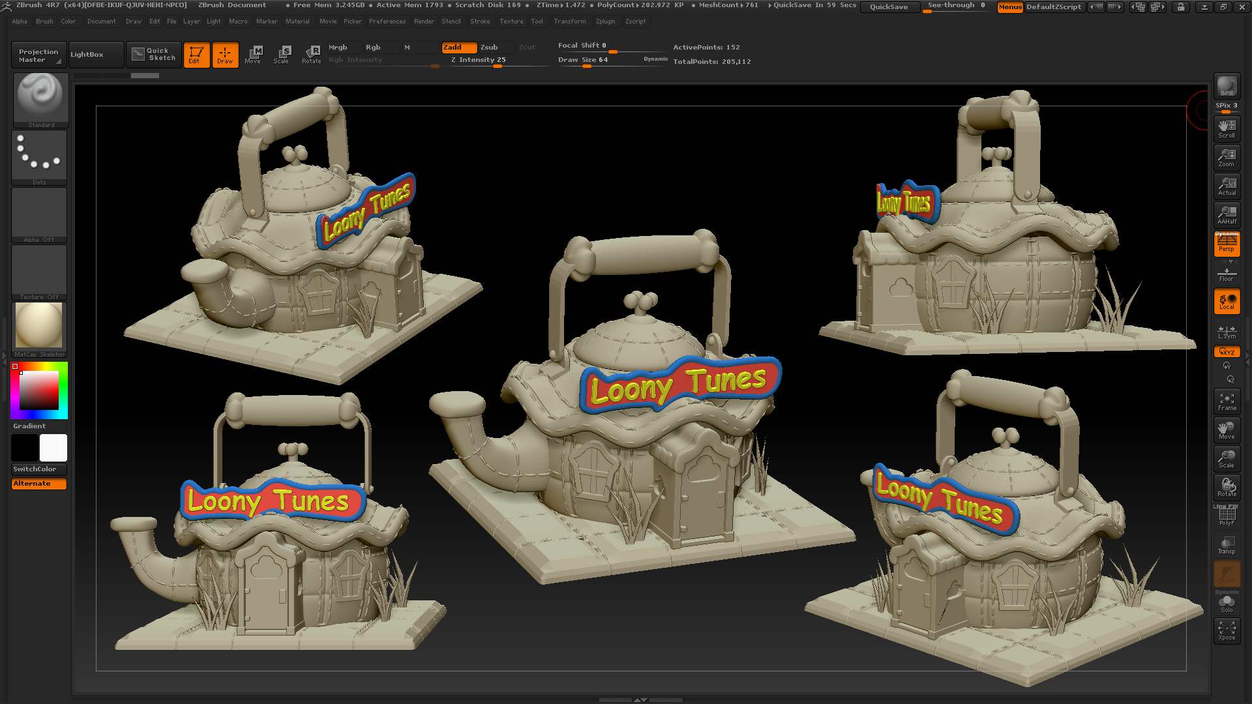Click the AAHalf antialiased half-size icon
This screenshot has width=1252, height=704.
coord(1227,214)
